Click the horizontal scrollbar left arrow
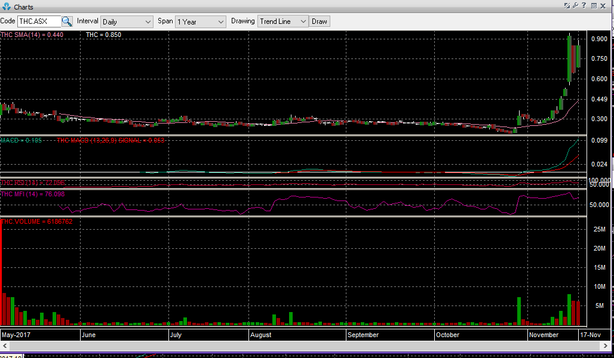Viewport: 614px width, 358px height. click(x=5, y=346)
